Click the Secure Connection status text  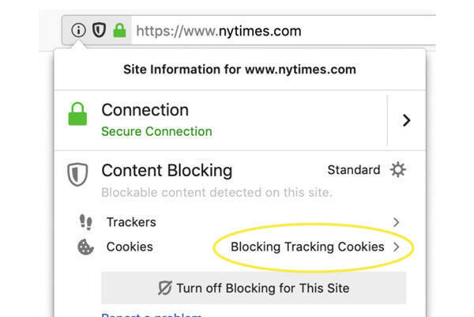156,131
